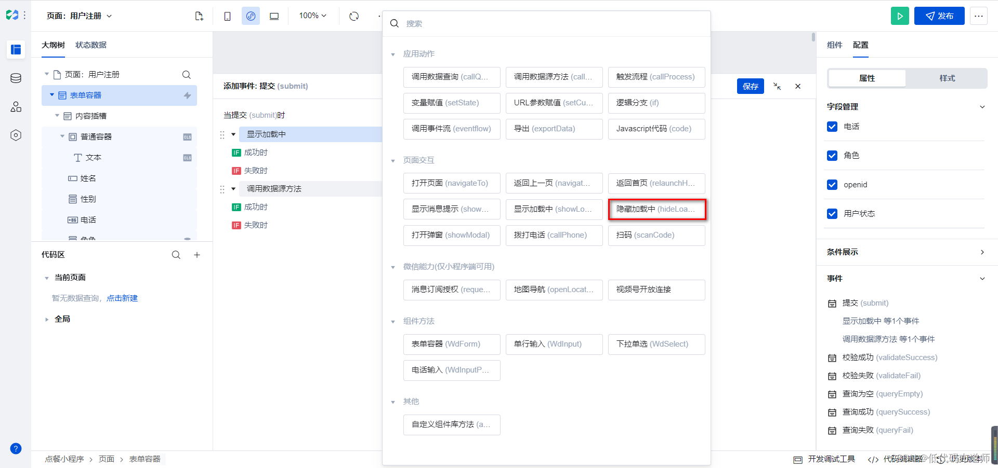Collapse the 内容插槽 tree node
The image size is (998, 468).
point(57,116)
